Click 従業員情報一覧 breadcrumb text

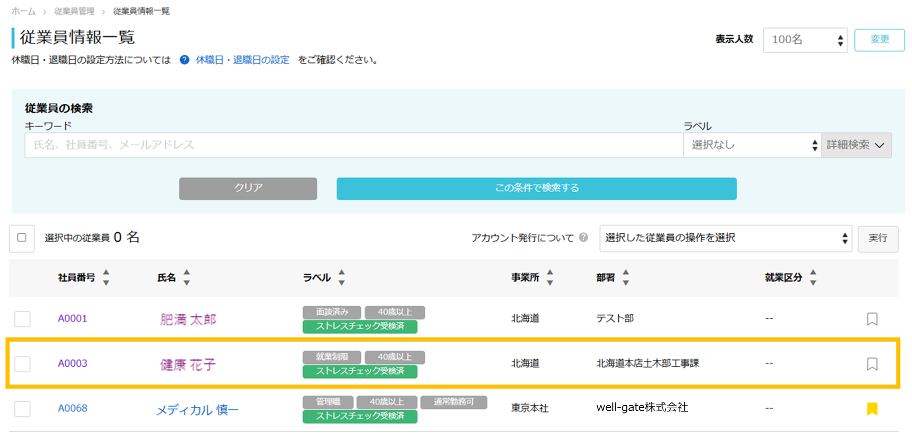pyautogui.click(x=141, y=11)
